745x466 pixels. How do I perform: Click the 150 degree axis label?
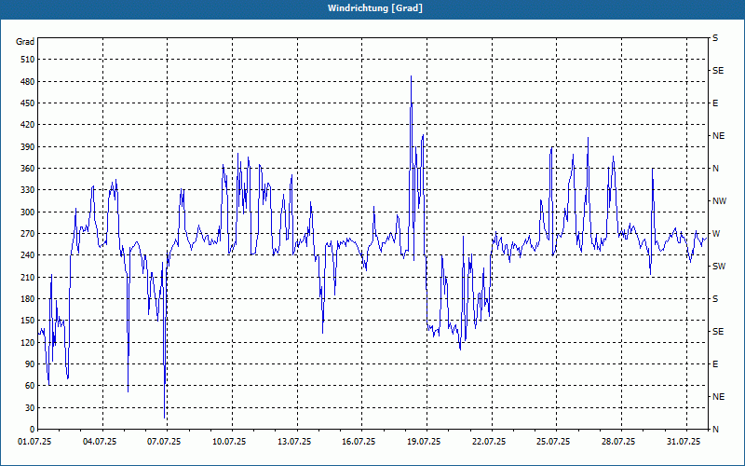28,320
